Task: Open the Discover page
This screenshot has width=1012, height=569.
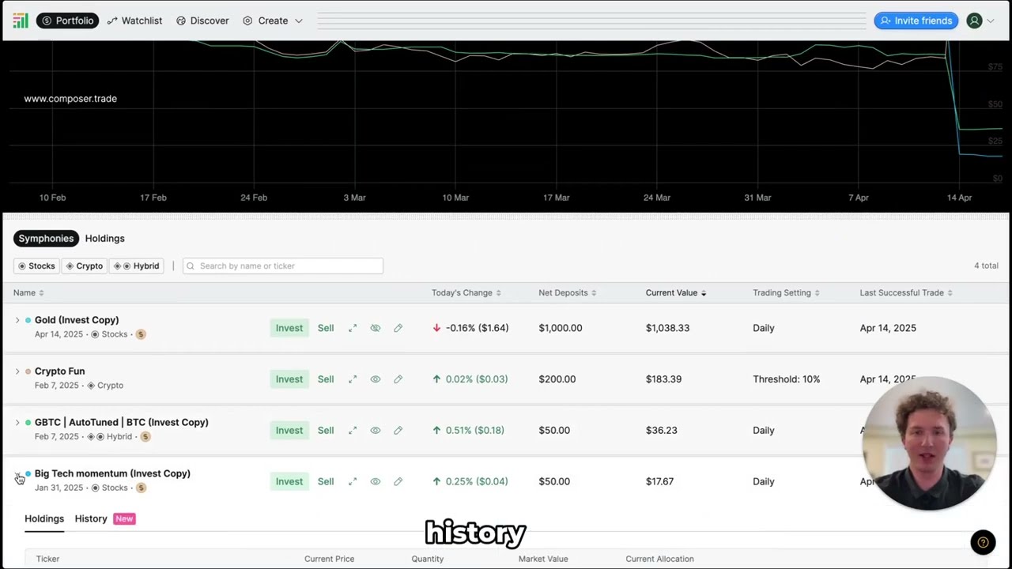Action: [x=202, y=21]
